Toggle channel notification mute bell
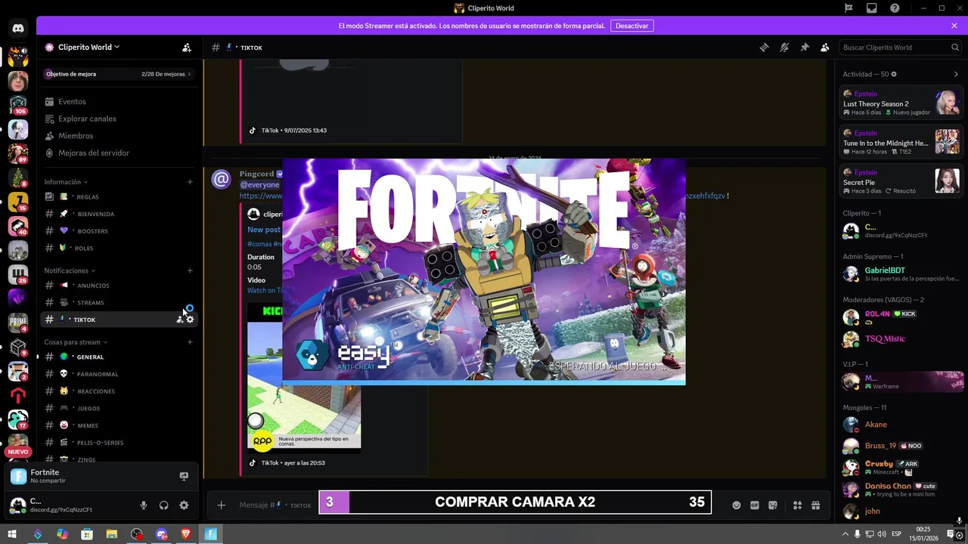The width and height of the screenshot is (968, 544). click(784, 47)
